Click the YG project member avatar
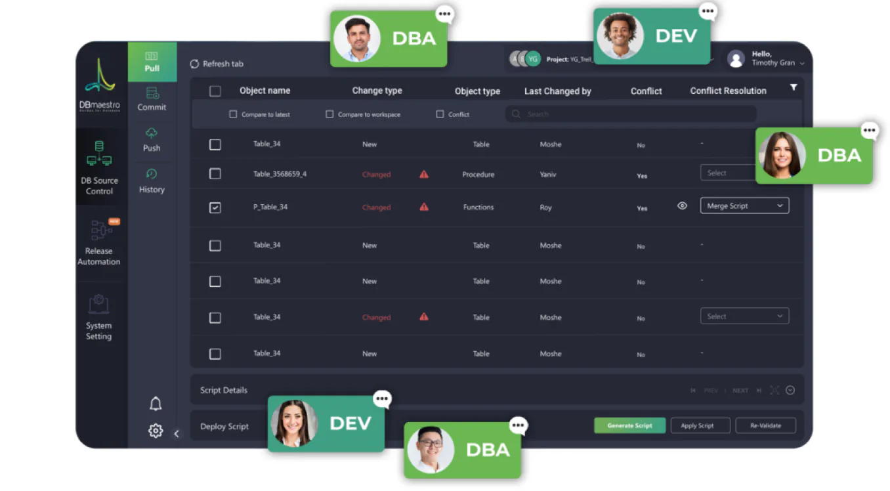The image size is (890, 491). tap(533, 59)
